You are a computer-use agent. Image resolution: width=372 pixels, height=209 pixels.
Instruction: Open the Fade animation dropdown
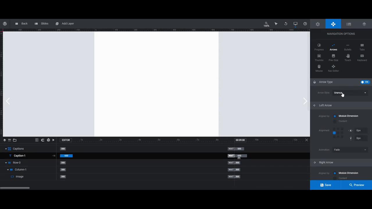[350, 150]
